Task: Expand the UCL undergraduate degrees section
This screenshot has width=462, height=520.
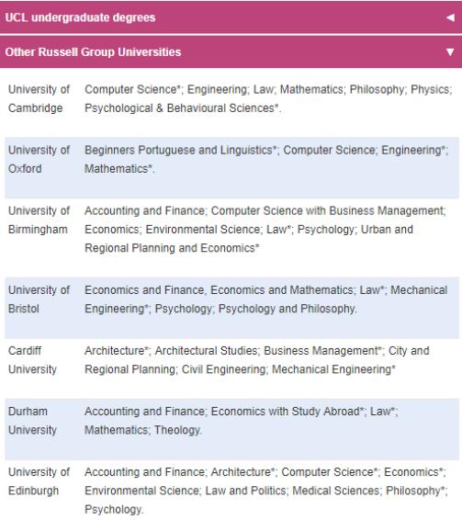Action: click(x=231, y=17)
